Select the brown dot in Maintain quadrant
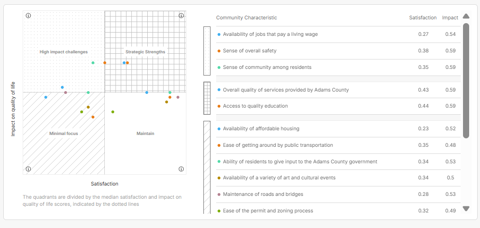Screen dimensions: 480x228 tap(167, 102)
